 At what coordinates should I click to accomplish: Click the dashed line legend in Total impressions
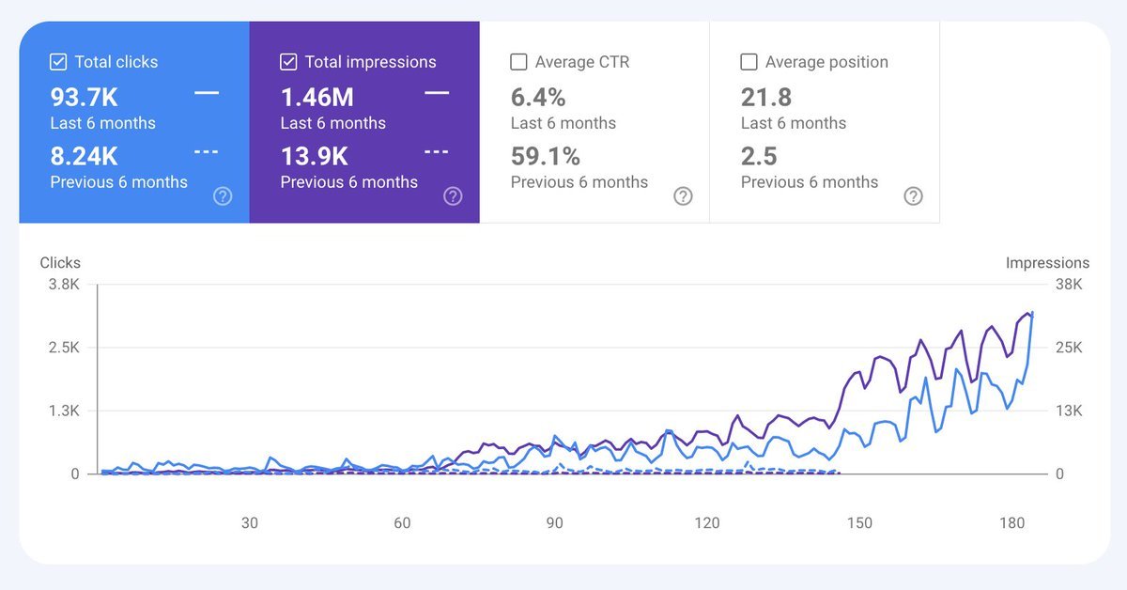point(436,151)
